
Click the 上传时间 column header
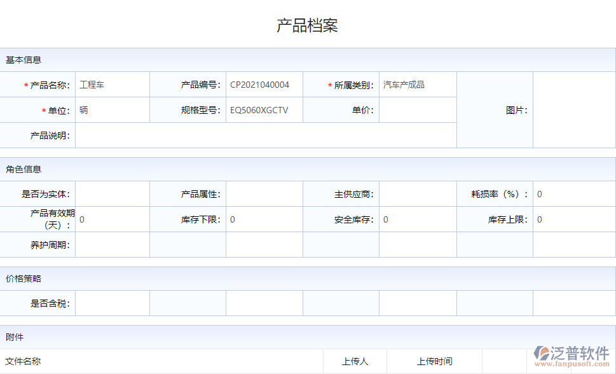(x=436, y=361)
